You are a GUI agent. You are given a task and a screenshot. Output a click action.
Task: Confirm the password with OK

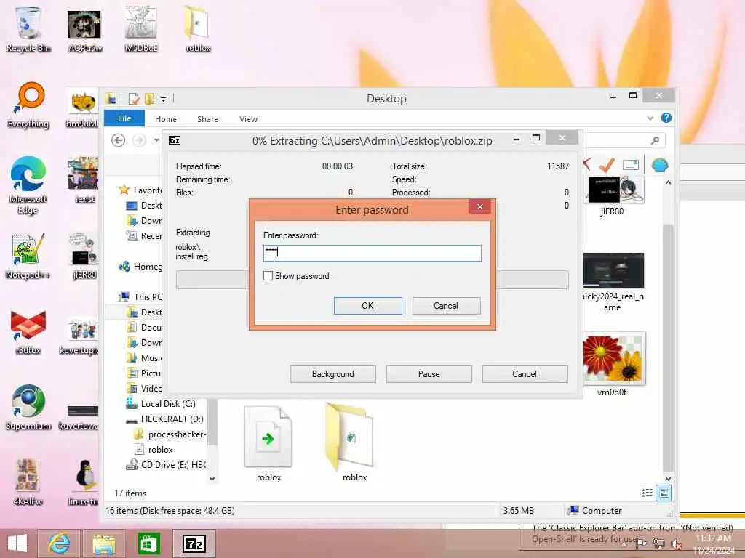[367, 306]
